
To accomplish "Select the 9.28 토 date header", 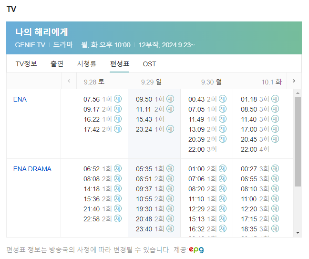I will pos(94,82).
